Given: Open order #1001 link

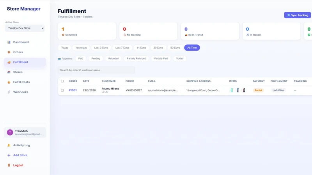Looking at the screenshot, I should click(x=73, y=90).
